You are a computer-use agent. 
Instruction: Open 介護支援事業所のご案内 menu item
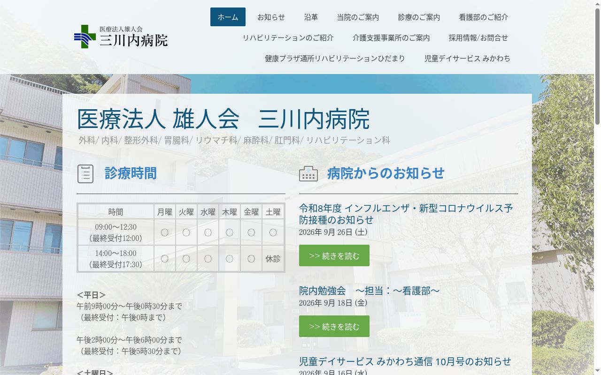click(x=391, y=37)
